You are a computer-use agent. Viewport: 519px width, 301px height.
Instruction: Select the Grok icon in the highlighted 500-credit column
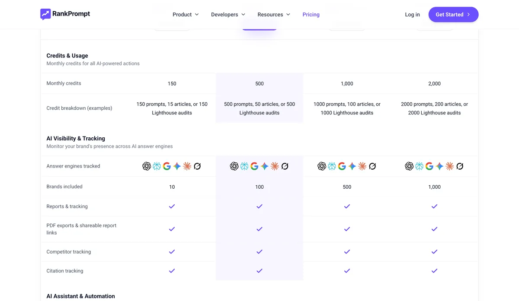[285, 166]
